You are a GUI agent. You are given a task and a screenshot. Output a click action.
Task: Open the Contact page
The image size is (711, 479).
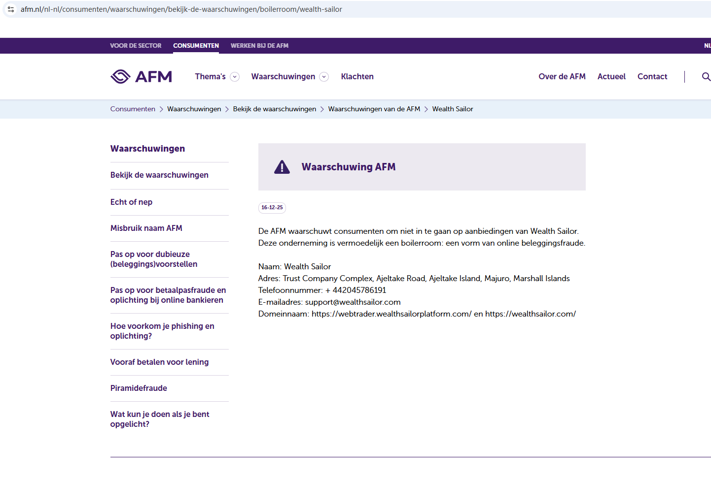pyautogui.click(x=652, y=76)
